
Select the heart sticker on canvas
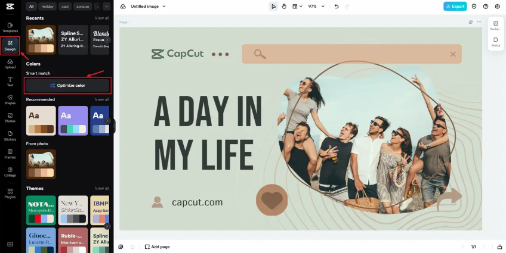(x=271, y=200)
